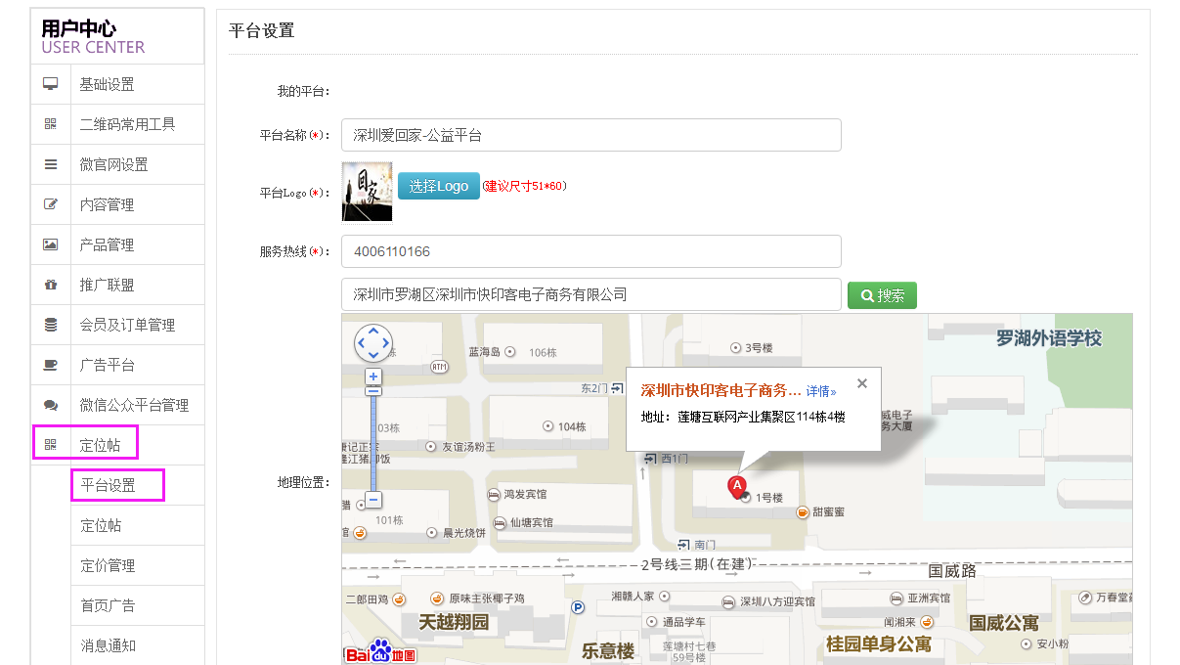Click the gift icon beside 推广联盟

[x=51, y=285]
